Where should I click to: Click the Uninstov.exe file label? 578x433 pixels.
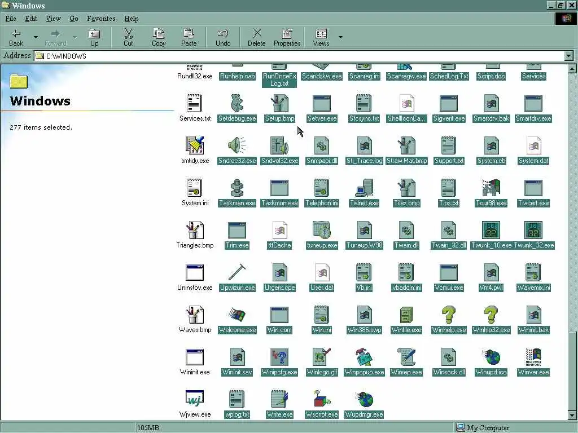(x=195, y=288)
